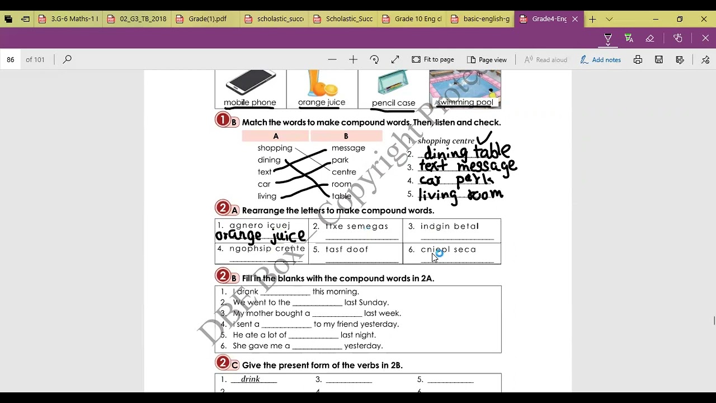Open a new tab
Image resolution: width=716 pixels, height=403 pixels.
tap(592, 19)
